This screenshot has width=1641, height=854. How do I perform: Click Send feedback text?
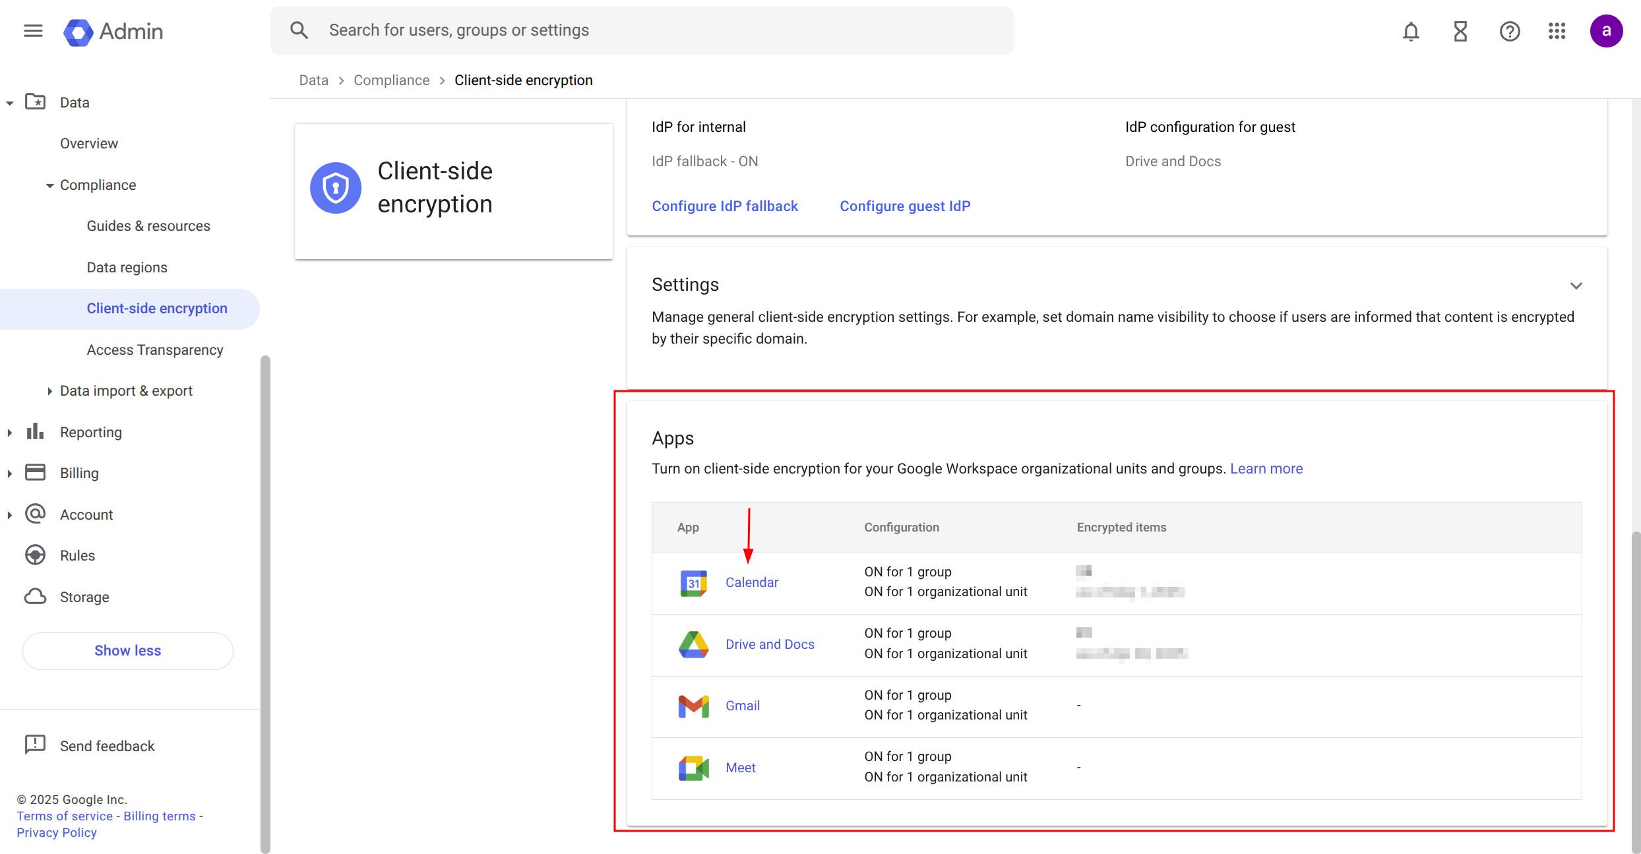(x=108, y=746)
